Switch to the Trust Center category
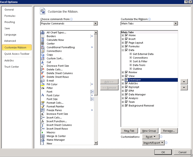 12,67
